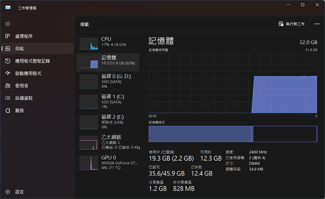Viewport: 325px width, 199px height.
Task: Click the GPU 0 graph thumbnail
Action: pos(88,163)
